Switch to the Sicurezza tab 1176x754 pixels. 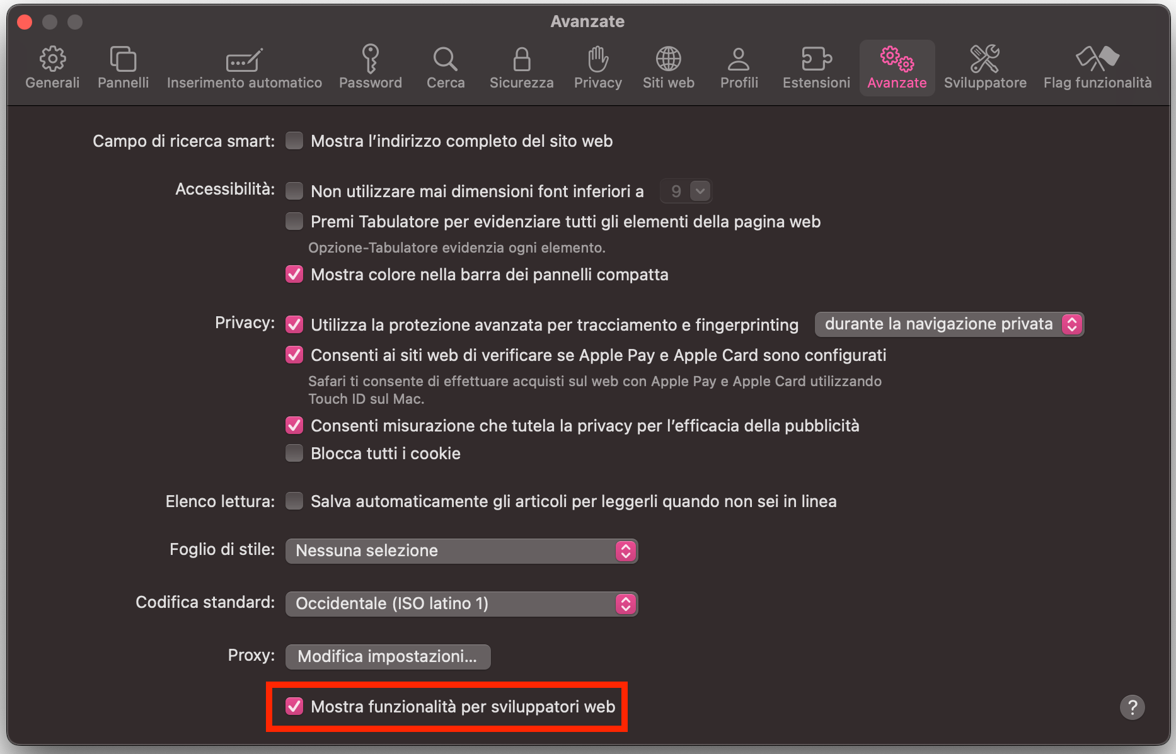521,66
